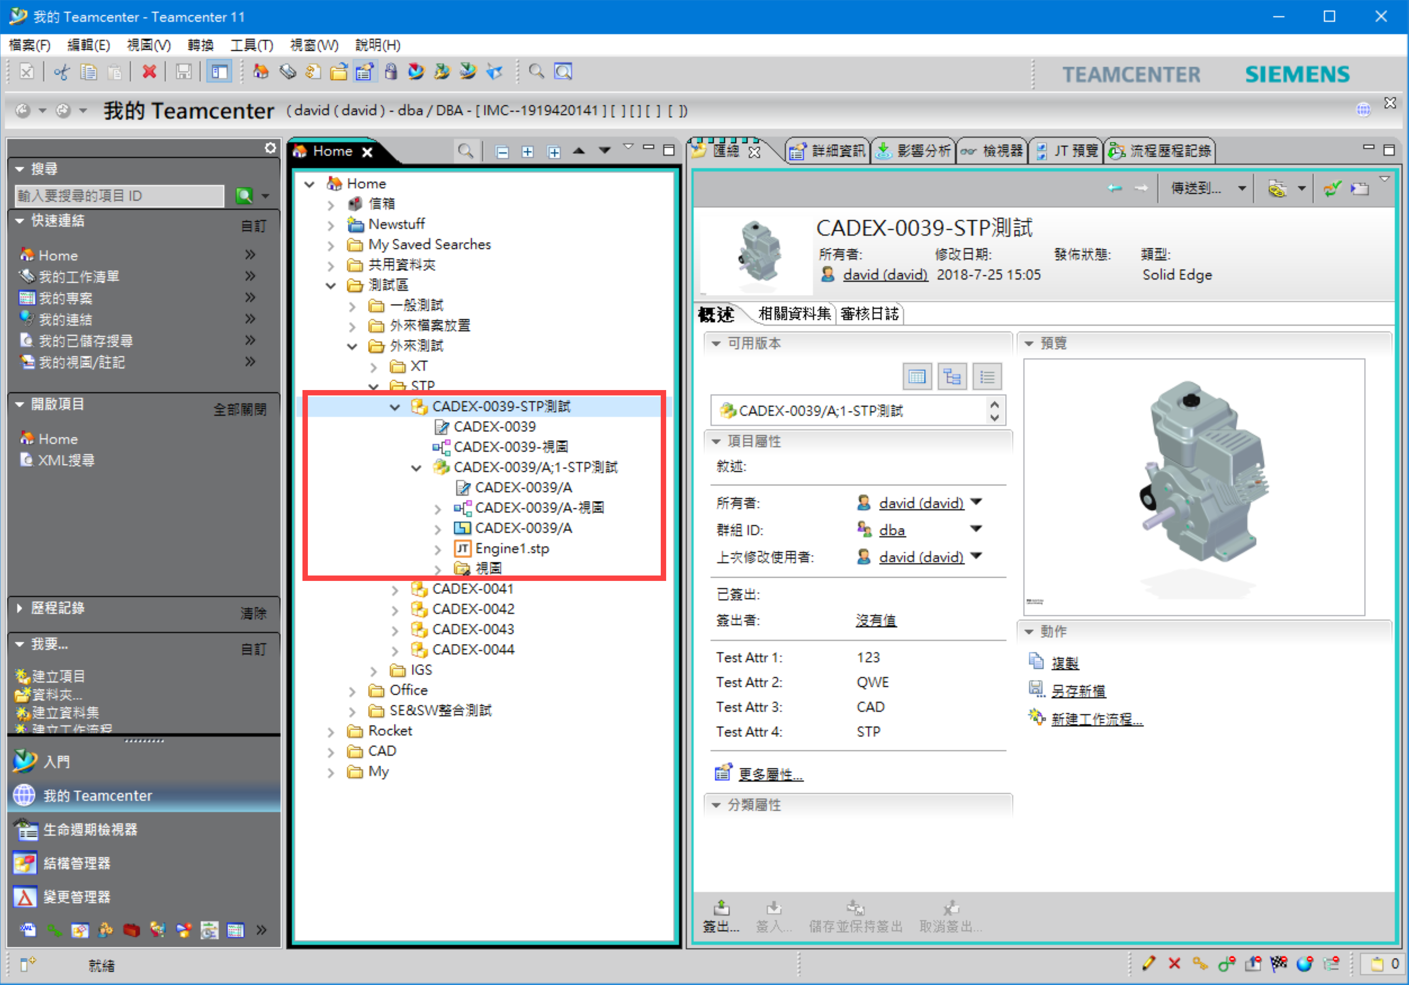This screenshot has height=985, width=1409.
Task: Open the 檔案(F) menu
Action: click(x=30, y=45)
